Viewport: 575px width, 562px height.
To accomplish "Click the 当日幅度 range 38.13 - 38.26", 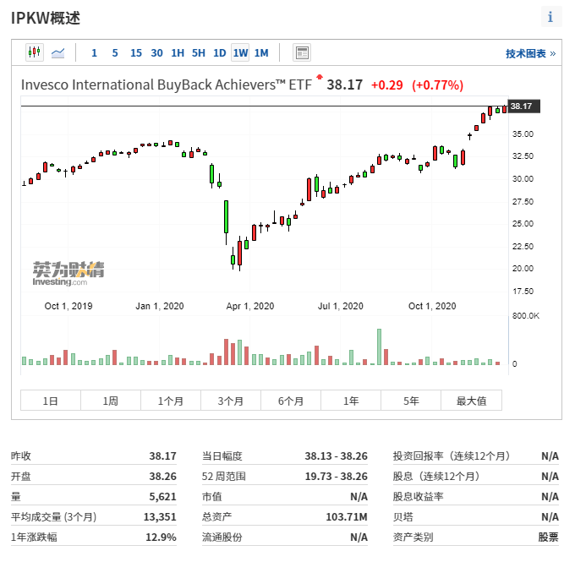I will click(x=336, y=456).
